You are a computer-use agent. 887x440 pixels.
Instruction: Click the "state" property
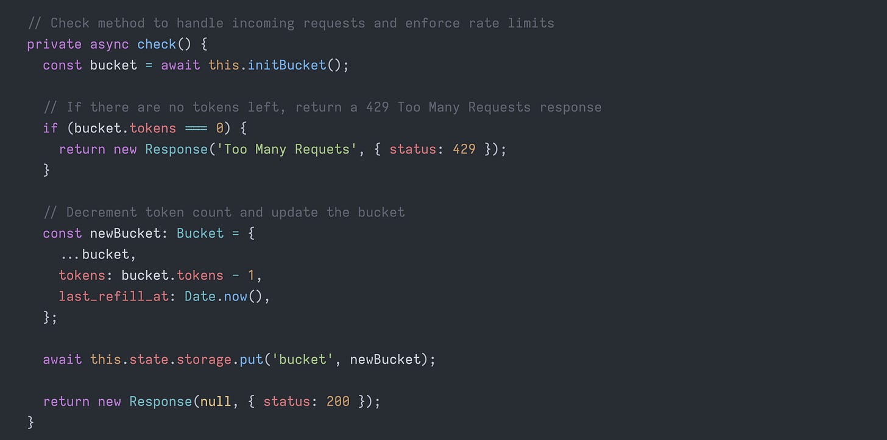tap(149, 360)
